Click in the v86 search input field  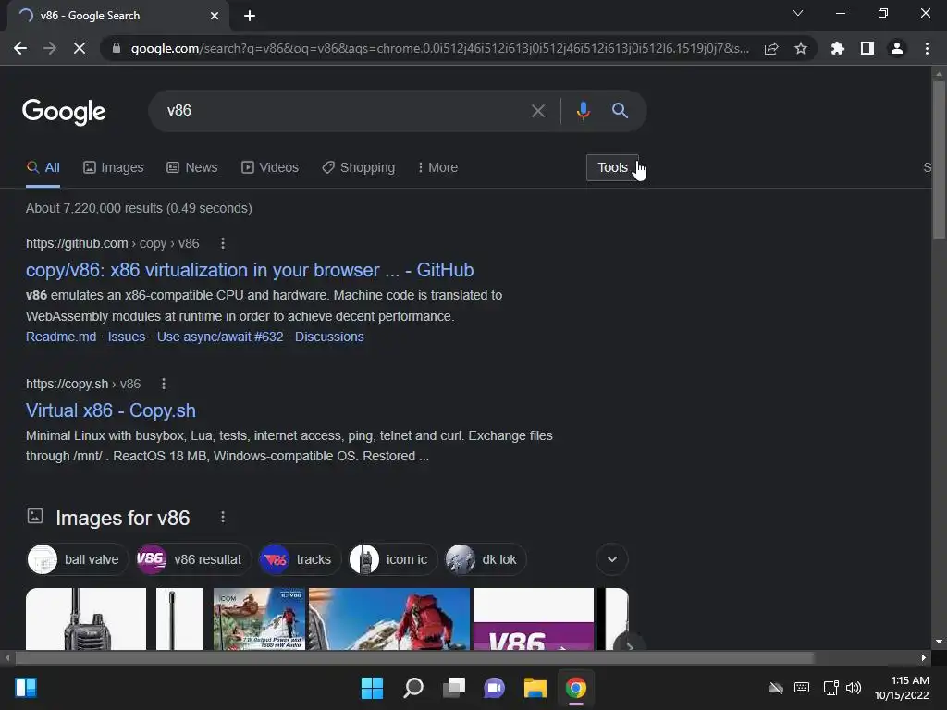[x=344, y=111]
